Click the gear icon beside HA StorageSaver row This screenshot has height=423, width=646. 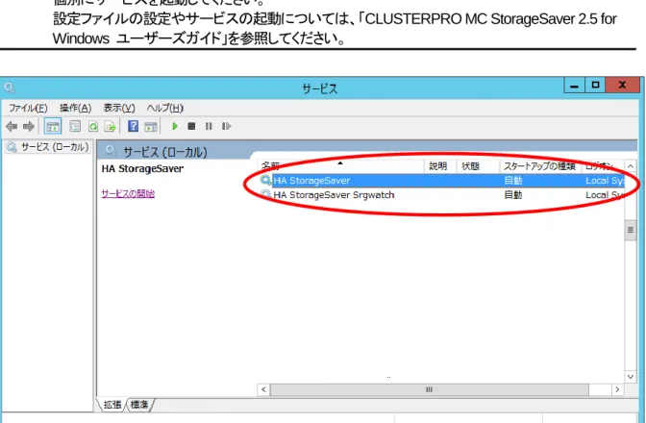point(265,180)
